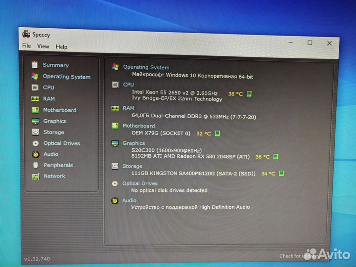
Task: Open Network section in sidebar
Action: coord(54,176)
